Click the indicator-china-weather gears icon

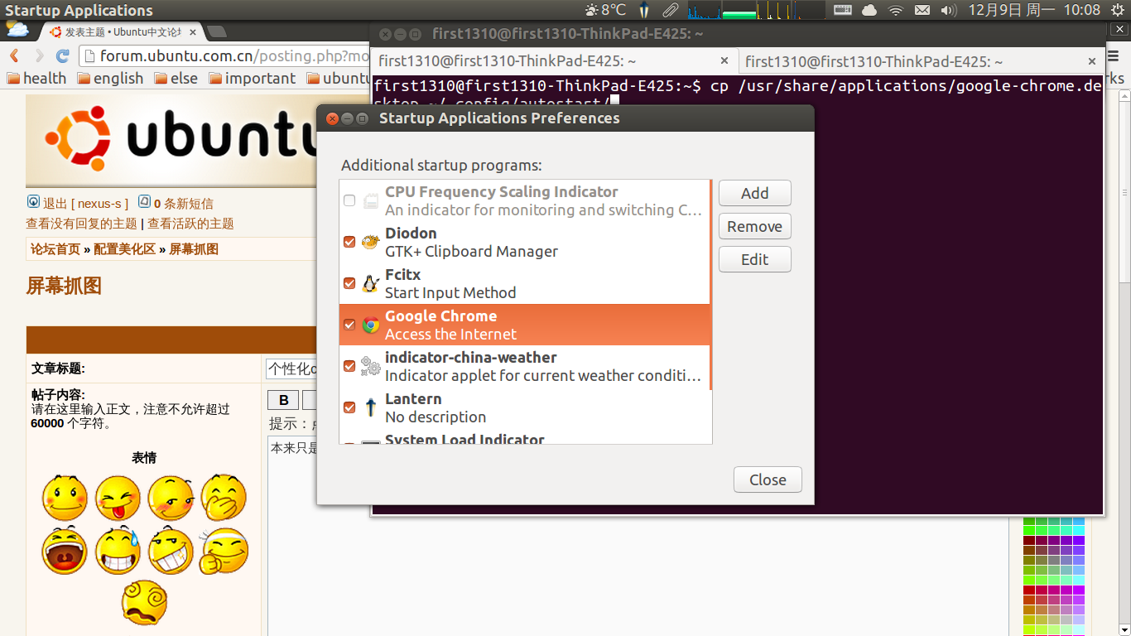(371, 366)
